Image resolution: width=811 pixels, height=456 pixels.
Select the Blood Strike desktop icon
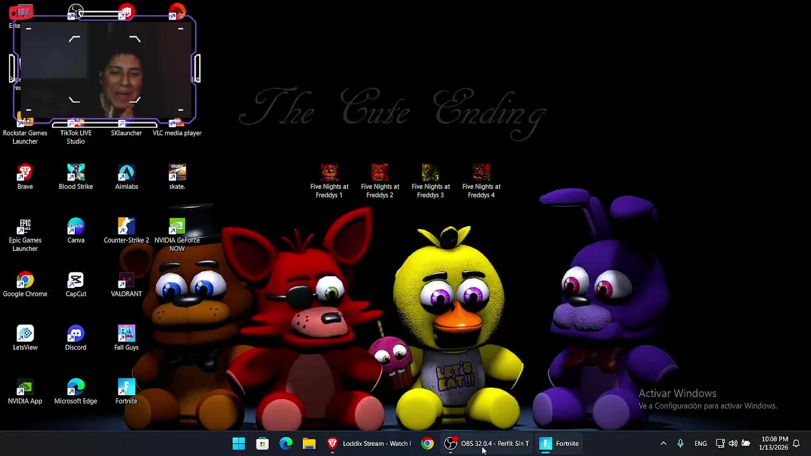coord(75,177)
